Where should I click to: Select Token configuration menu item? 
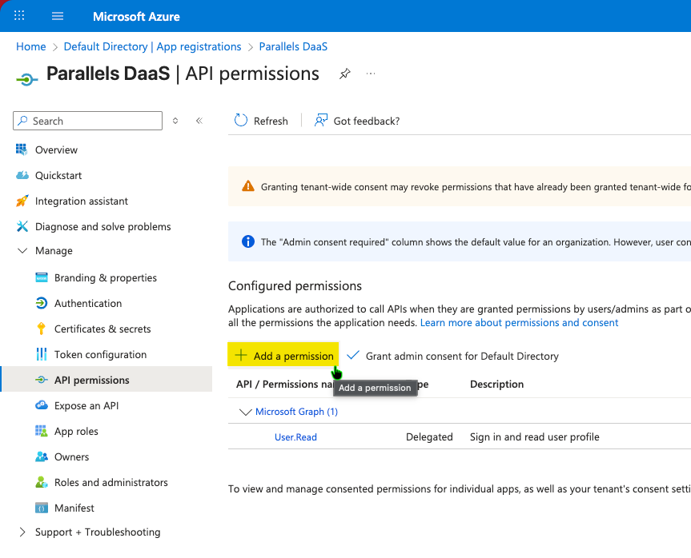pos(100,355)
